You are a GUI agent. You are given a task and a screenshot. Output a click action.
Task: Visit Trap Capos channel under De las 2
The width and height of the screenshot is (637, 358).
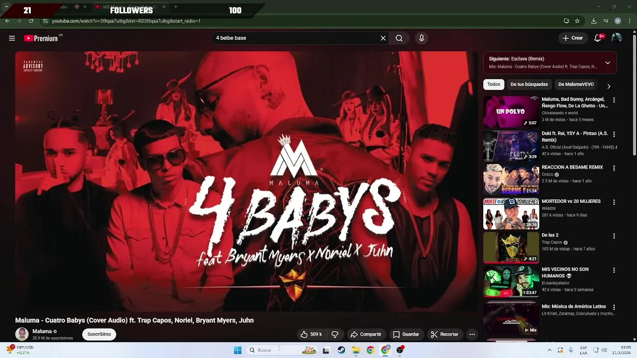click(551, 243)
